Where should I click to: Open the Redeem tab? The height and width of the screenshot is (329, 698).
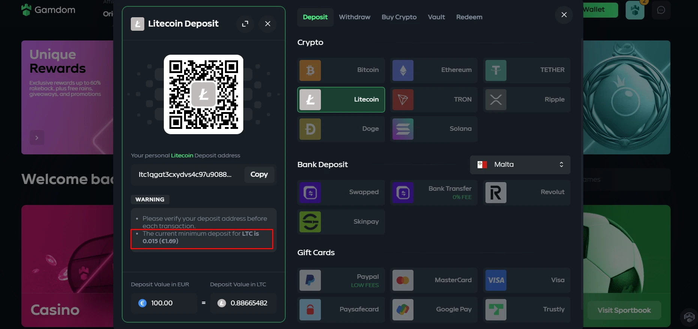[x=469, y=17]
